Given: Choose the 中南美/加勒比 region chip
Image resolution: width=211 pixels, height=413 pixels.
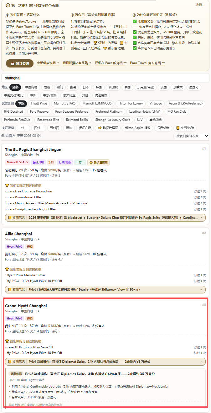Looking at the screenshot, I should coord(13,95).
